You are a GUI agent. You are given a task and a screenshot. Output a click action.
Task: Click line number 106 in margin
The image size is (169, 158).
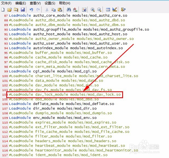(5, 104)
